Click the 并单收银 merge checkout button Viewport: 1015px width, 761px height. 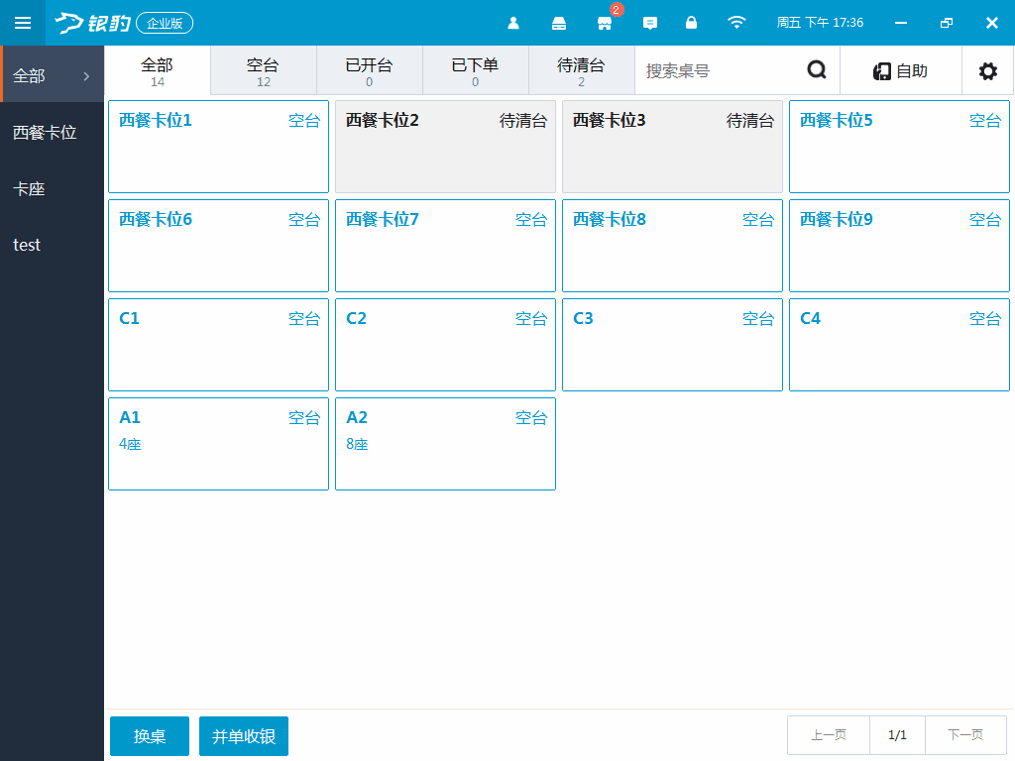click(244, 736)
